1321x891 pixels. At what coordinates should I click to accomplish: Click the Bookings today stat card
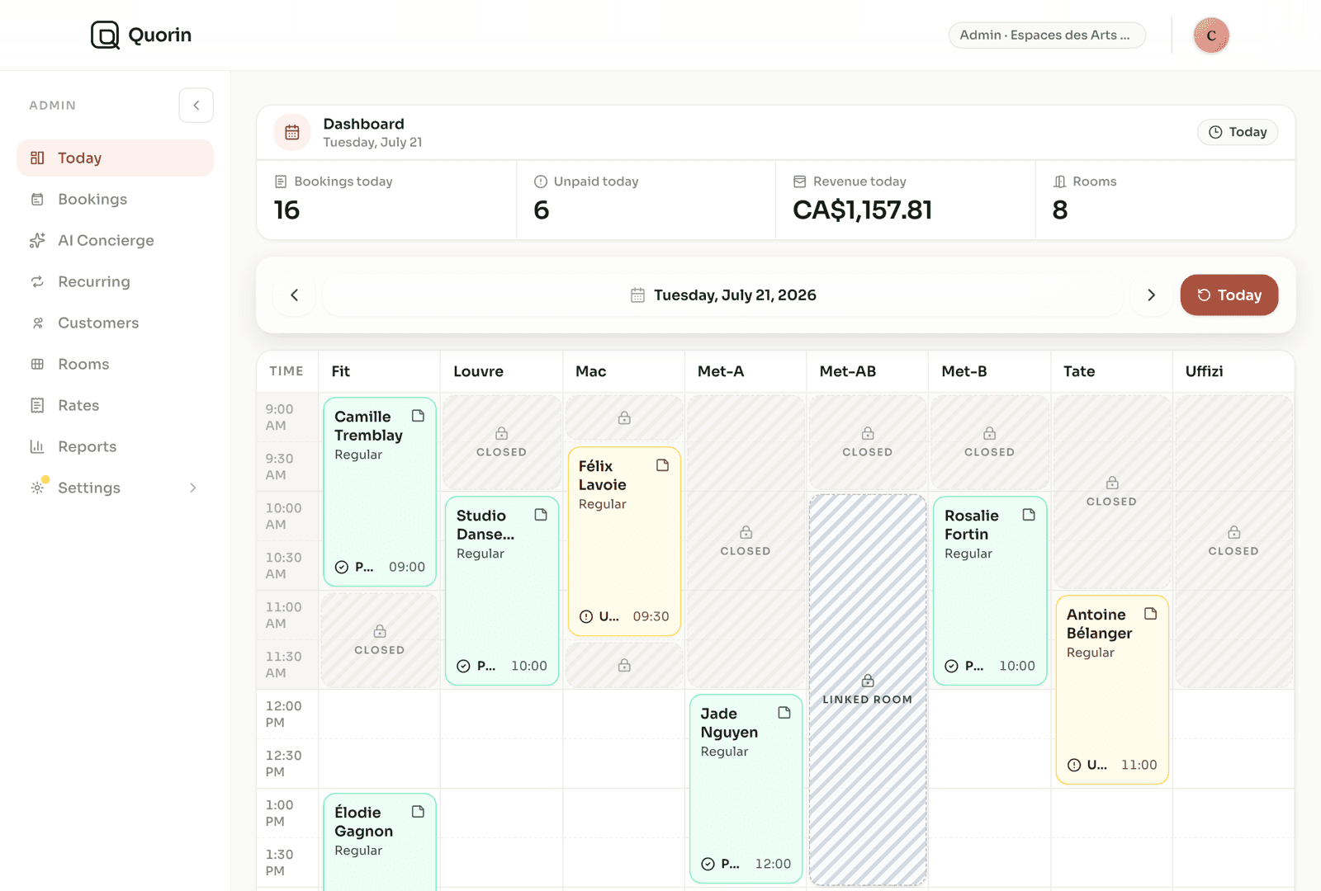[386, 200]
